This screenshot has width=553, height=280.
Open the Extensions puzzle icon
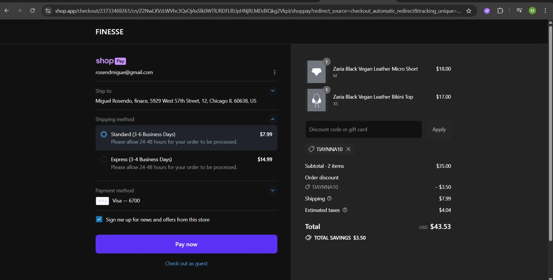click(x=500, y=11)
